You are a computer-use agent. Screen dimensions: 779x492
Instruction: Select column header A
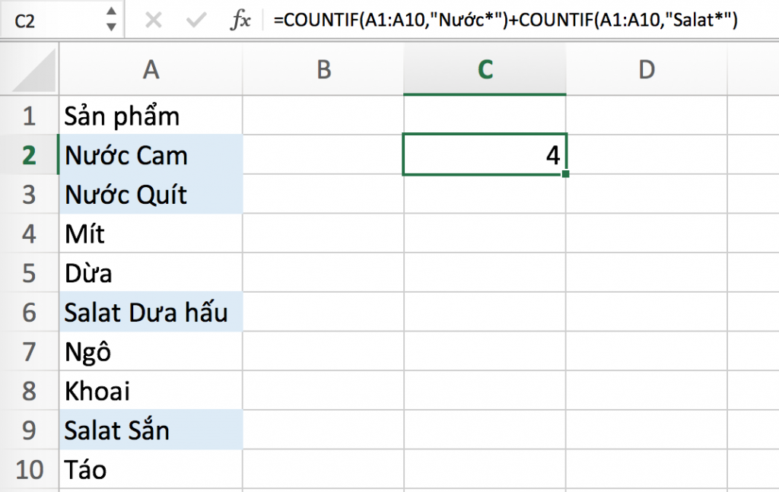[150, 68]
